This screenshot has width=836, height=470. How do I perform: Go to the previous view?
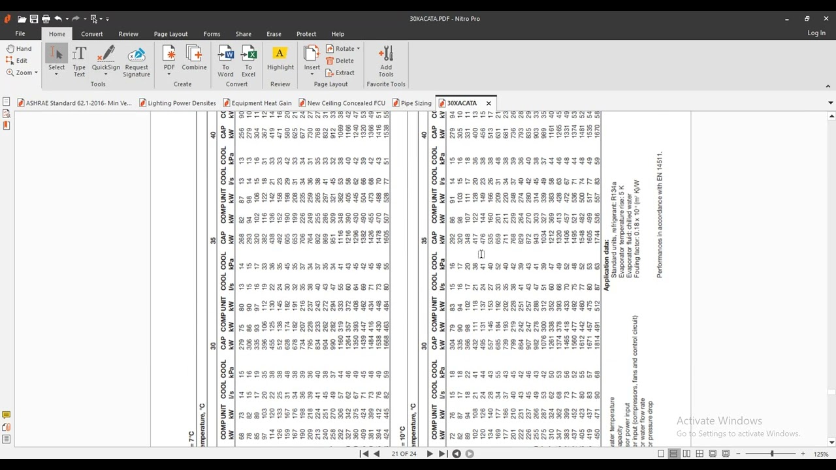point(457,454)
